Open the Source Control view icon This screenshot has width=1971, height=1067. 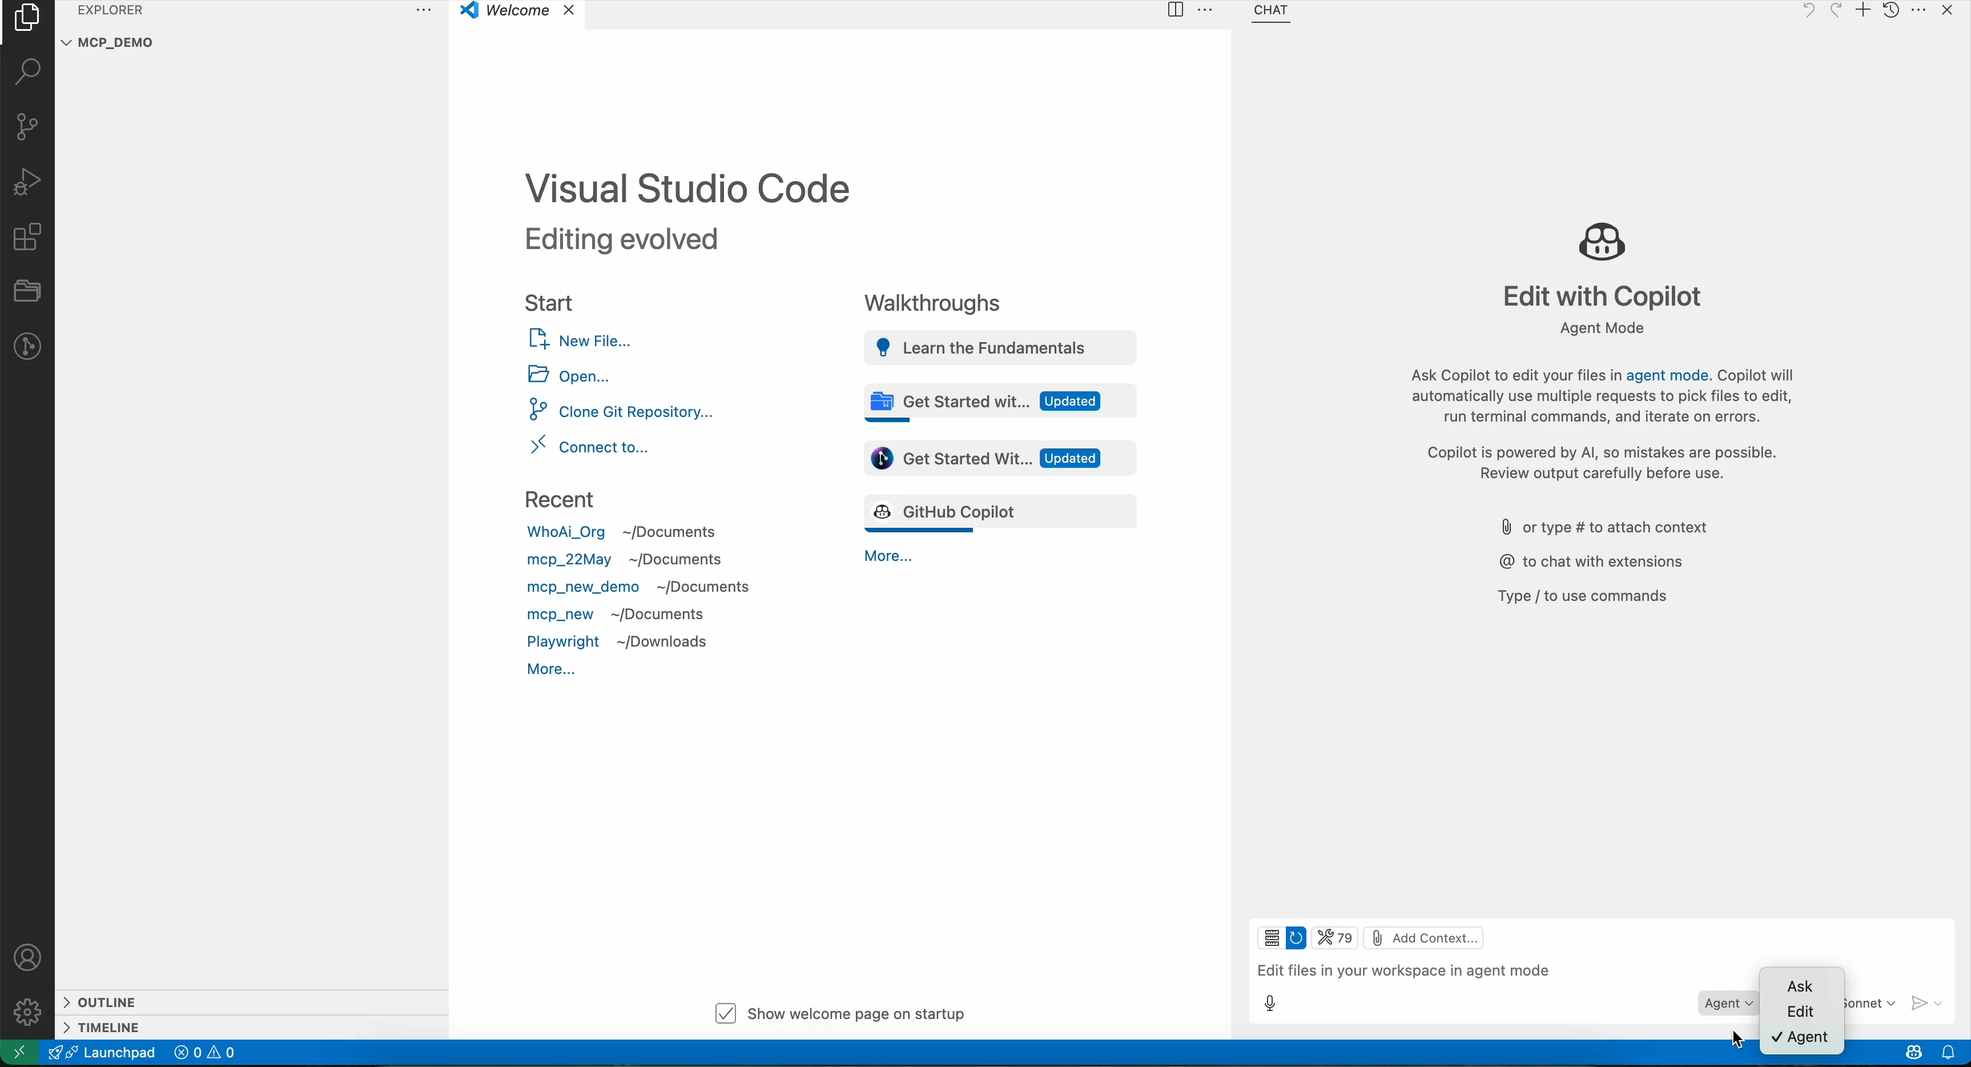tap(27, 127)
